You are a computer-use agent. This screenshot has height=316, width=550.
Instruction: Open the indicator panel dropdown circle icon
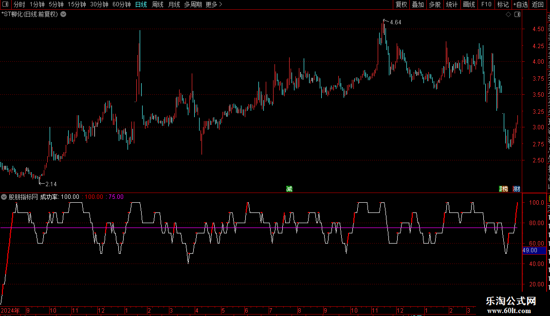(4, 197)
